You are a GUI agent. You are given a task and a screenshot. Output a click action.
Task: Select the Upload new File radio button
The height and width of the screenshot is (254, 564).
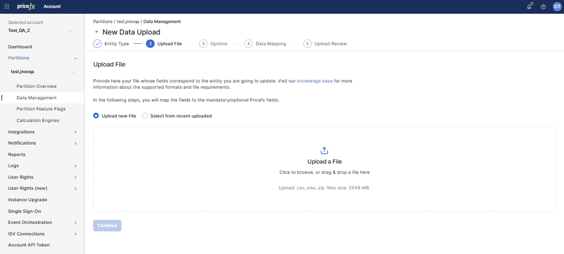click(96, 116)
